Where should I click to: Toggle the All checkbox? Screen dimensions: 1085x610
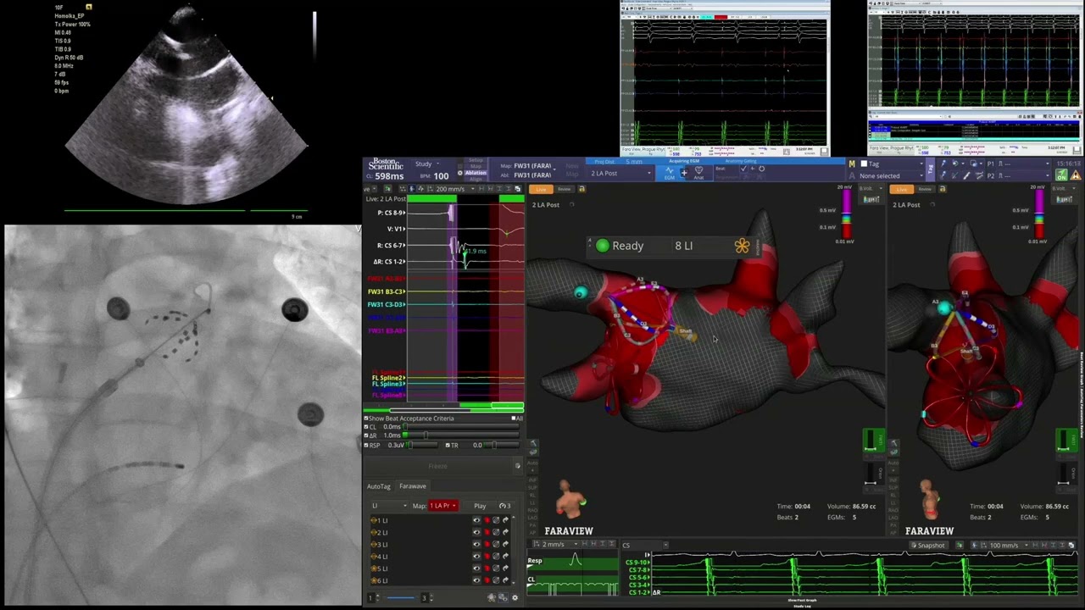point(514,419)
